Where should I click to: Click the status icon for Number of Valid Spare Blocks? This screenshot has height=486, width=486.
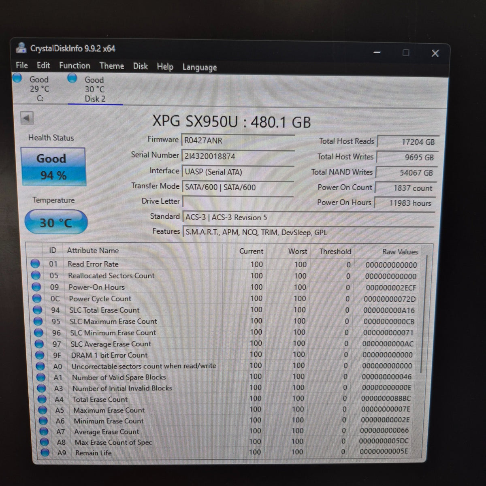pos(41,377)
